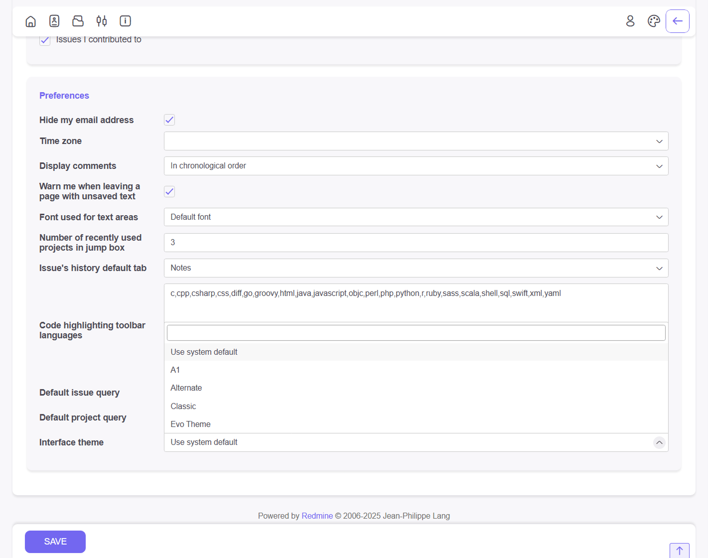Open the user account profile icon

630,21
